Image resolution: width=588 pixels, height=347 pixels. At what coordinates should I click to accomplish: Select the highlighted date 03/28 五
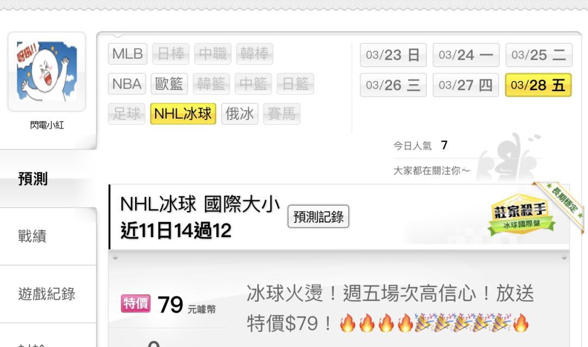538,85
